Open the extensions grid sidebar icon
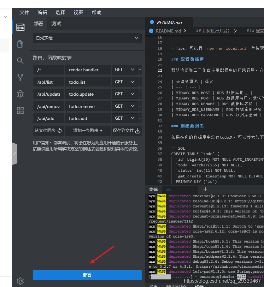The height and width of the screenshot is (287, 264). point(20,111)
